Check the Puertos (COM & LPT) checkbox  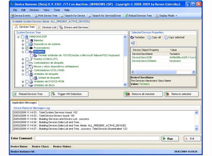pos(27,59)
